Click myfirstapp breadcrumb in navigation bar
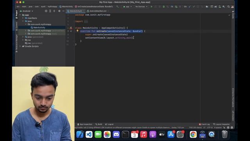Viewport: 250px width, 141px height. 52,7
